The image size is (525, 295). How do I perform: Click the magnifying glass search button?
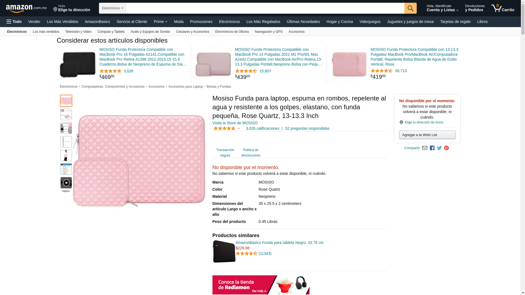(x=410, y=8)
